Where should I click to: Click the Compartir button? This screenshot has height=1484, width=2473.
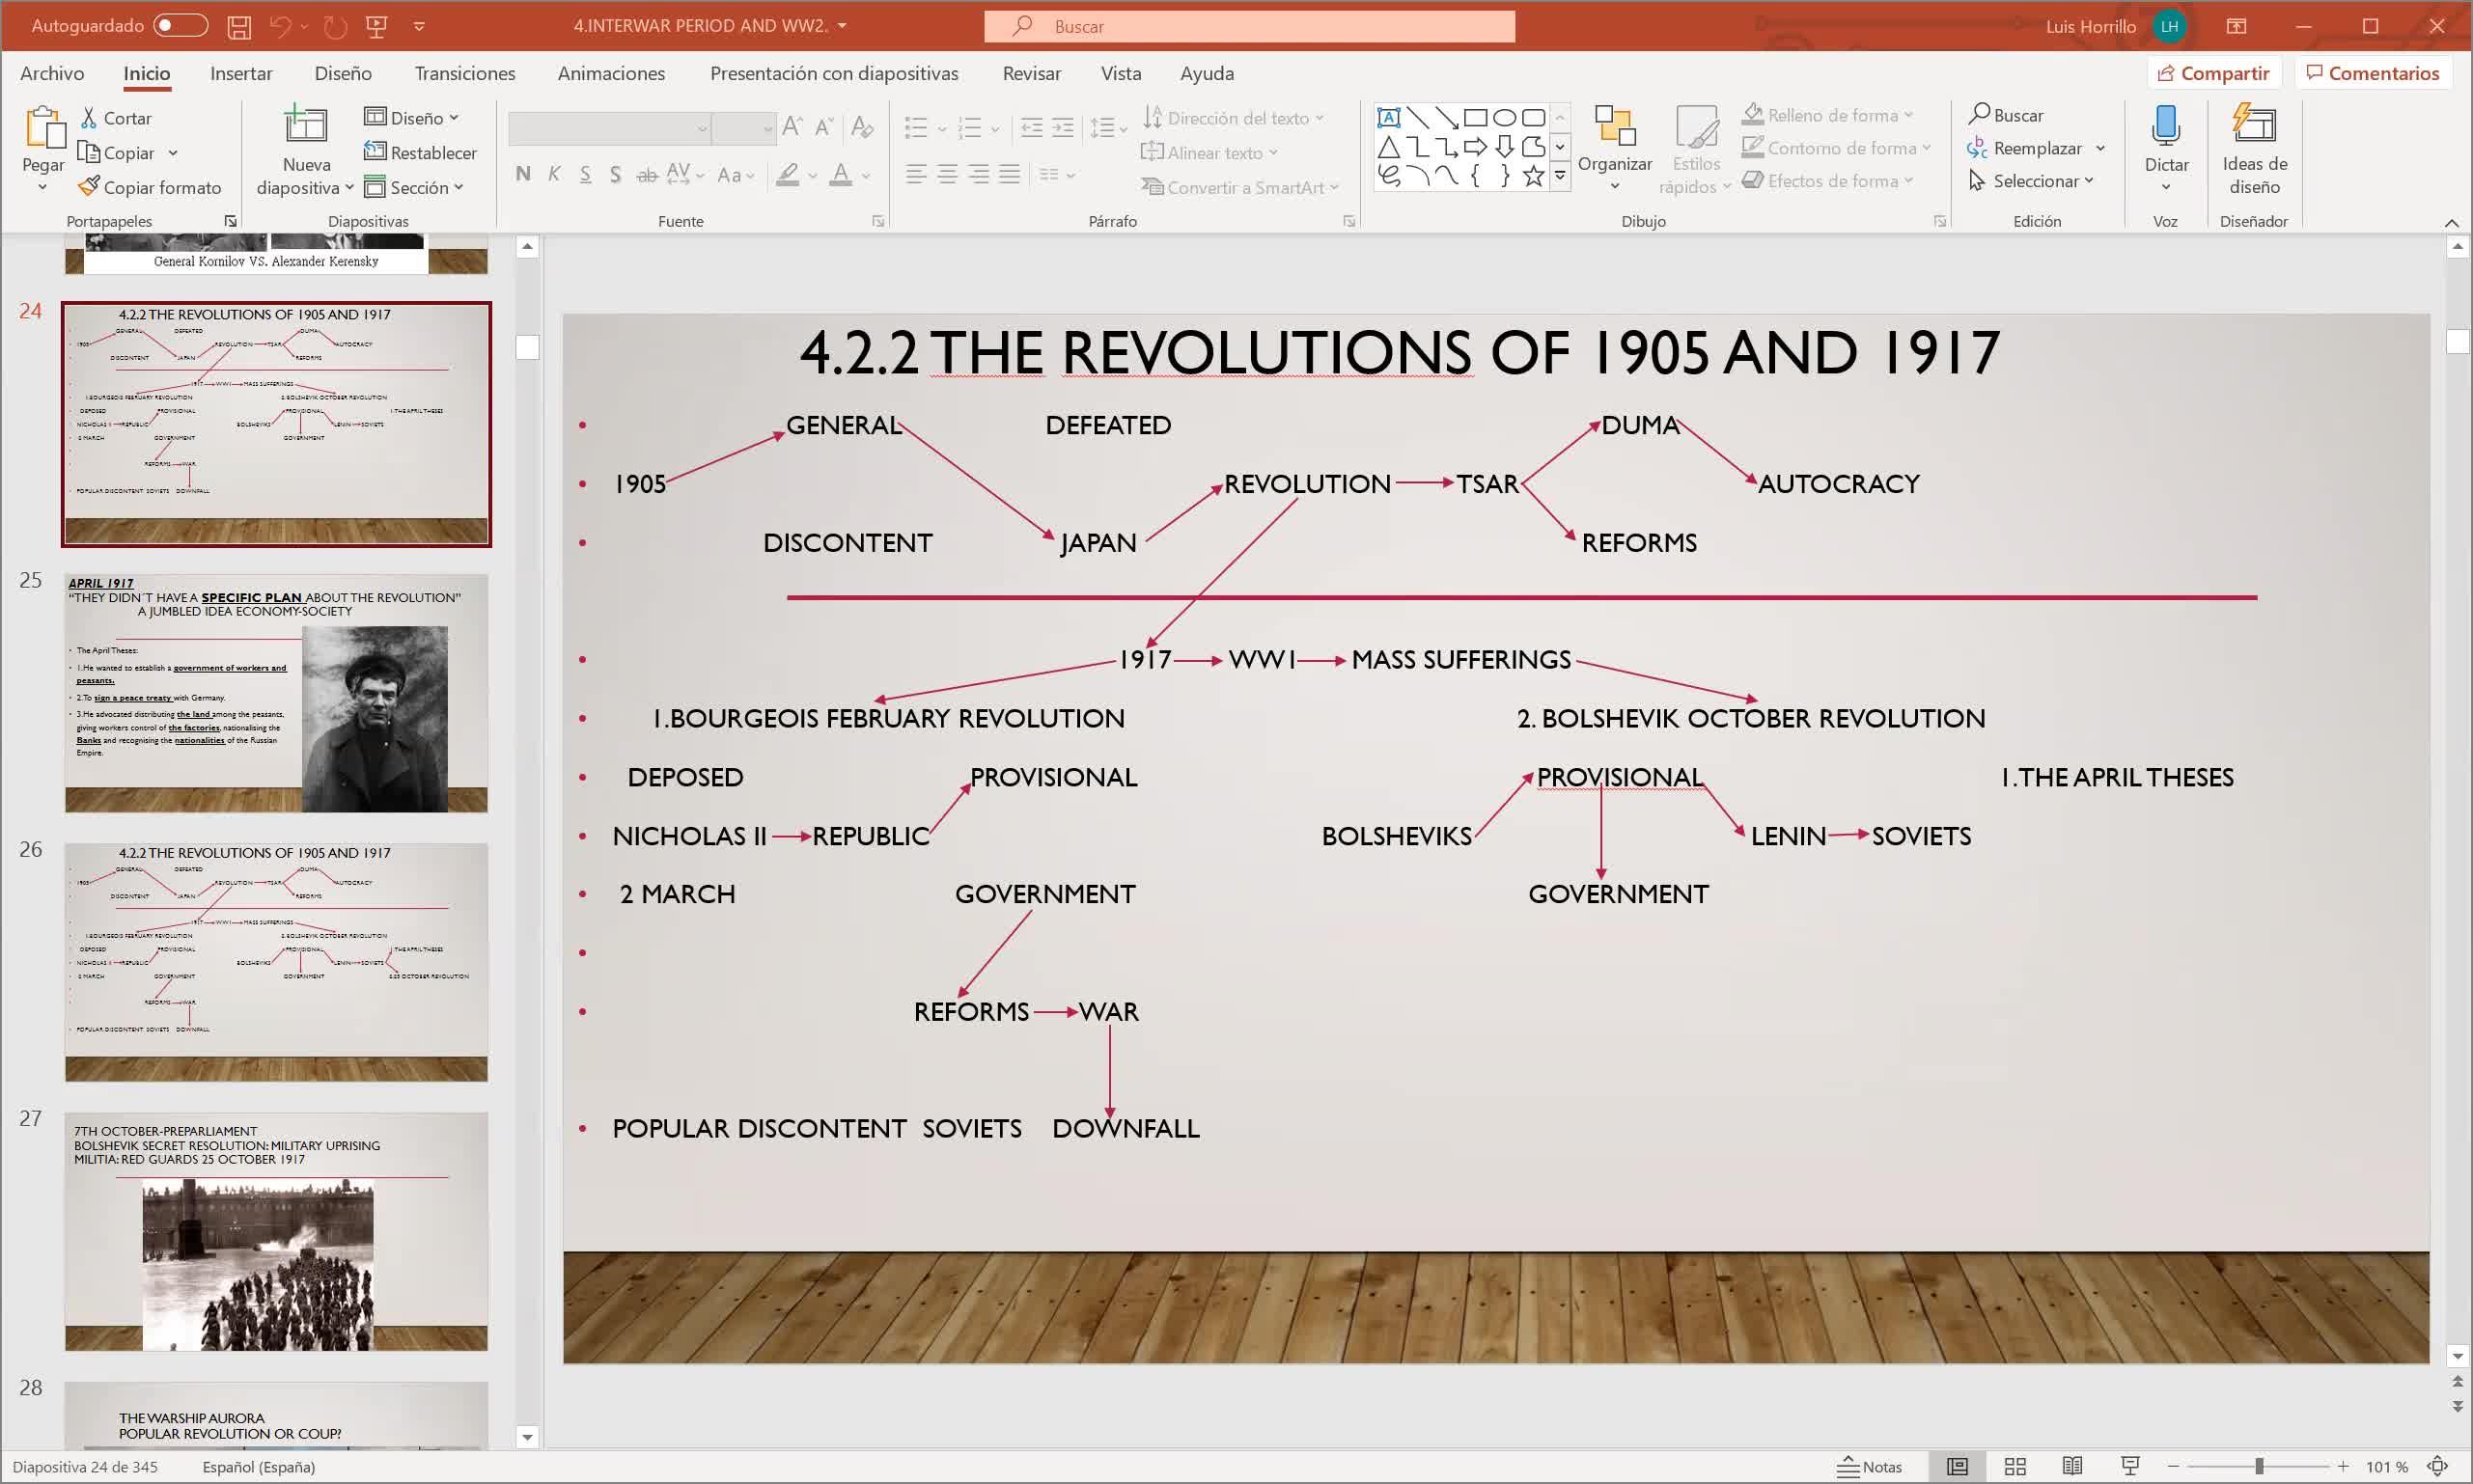(x=2213, y=73)
